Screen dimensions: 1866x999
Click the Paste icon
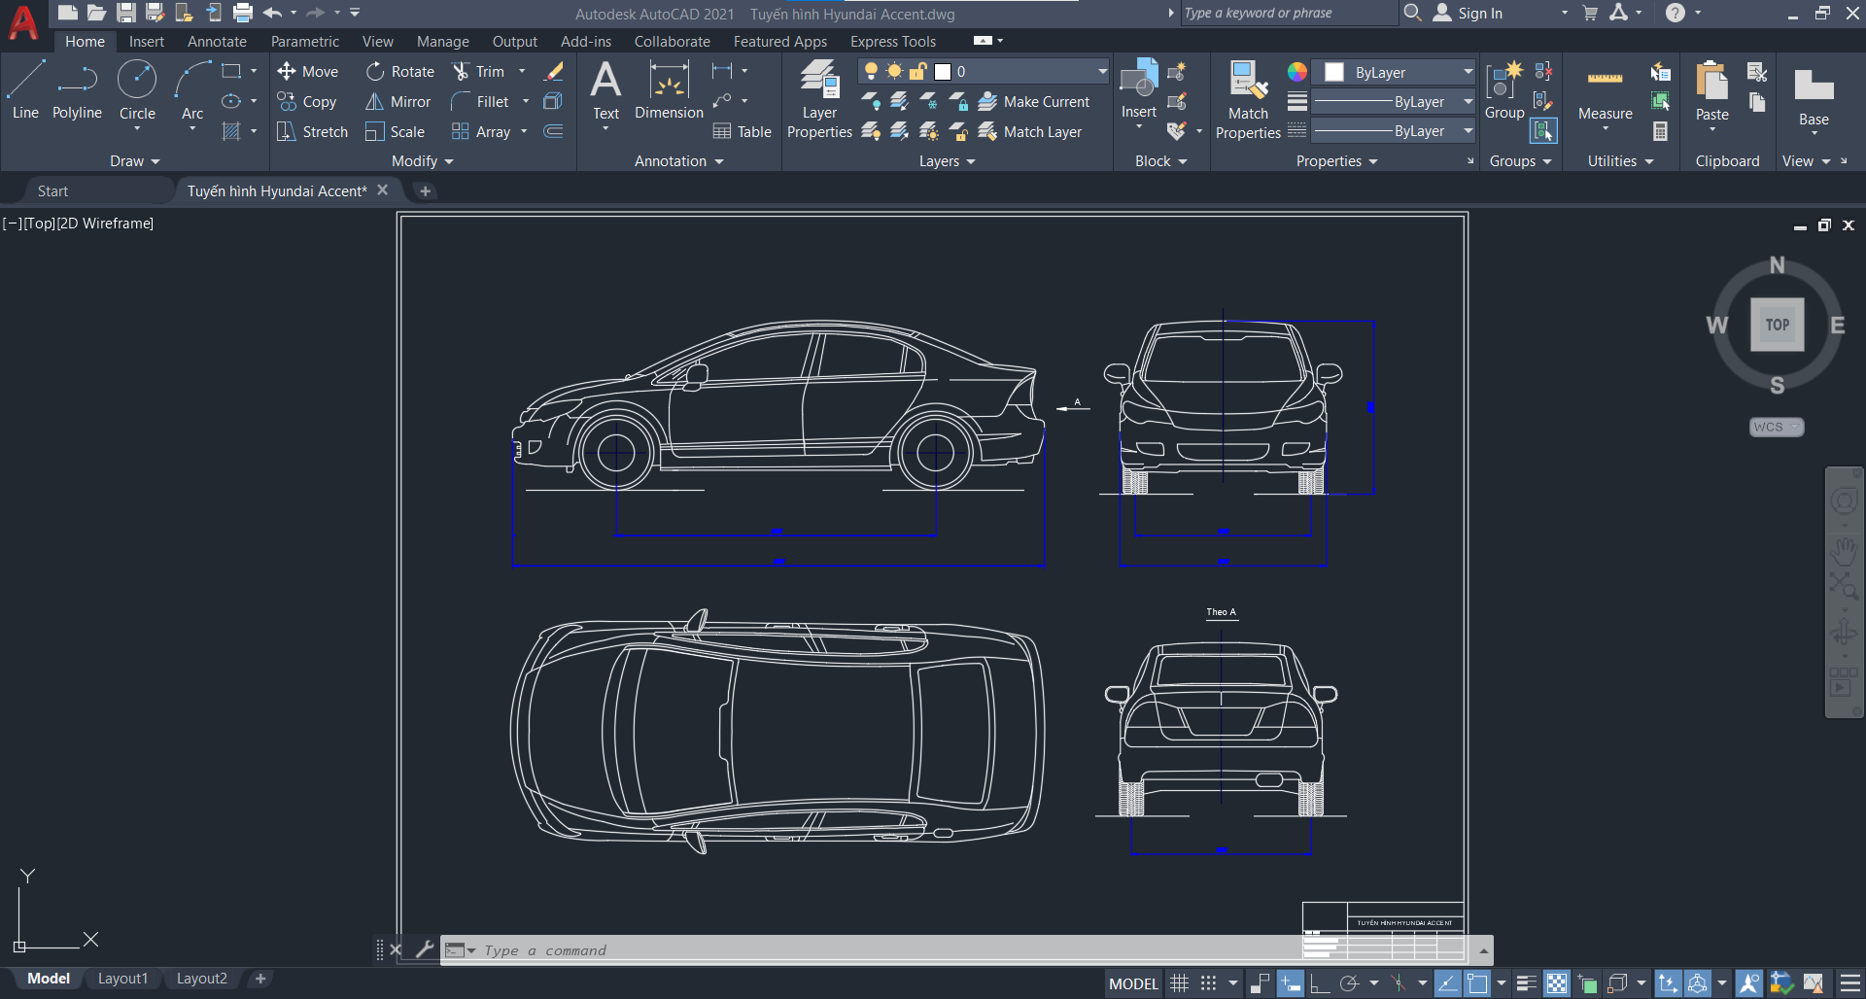(1711, 80)
